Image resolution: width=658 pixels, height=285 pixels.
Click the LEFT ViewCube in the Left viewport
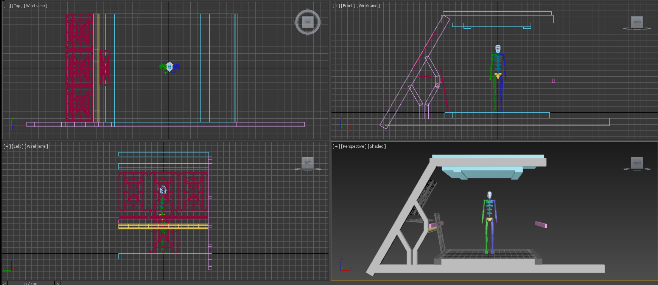pyautogui.click(x=308, y=163)
